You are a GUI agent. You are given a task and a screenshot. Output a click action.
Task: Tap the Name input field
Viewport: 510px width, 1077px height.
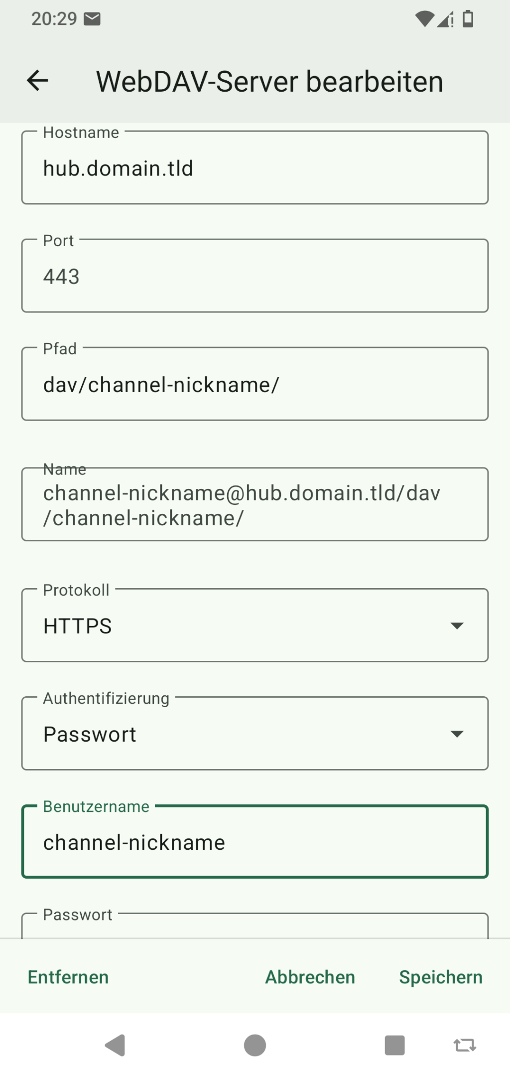coord(255,504)
